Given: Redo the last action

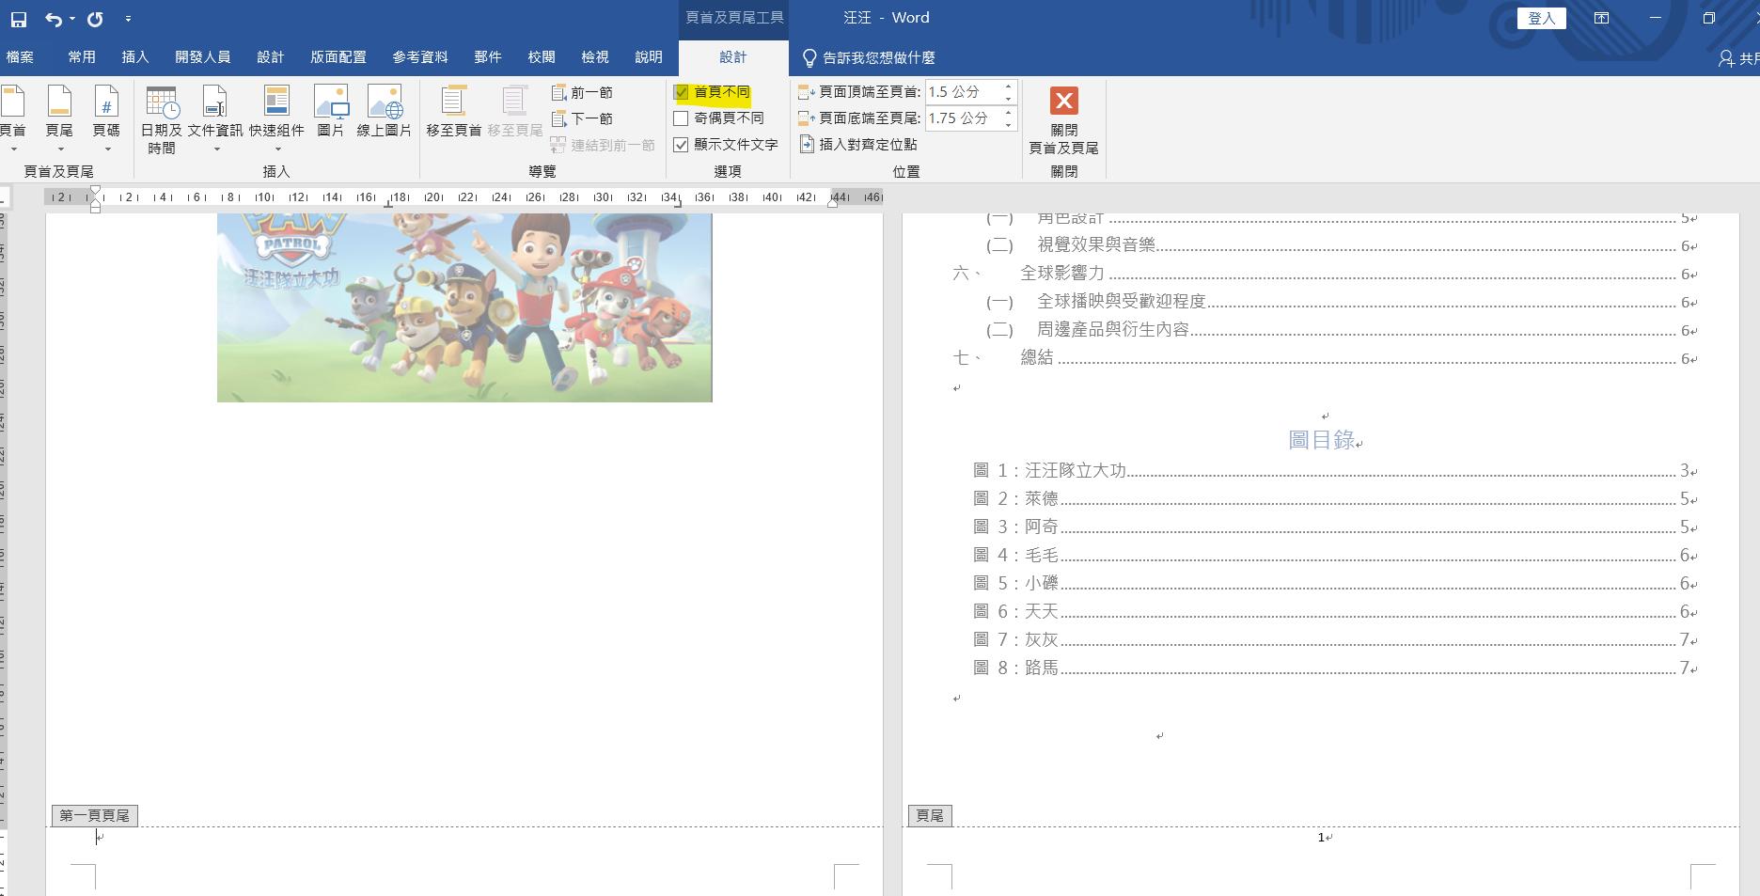Looking at the screenshot, I should 95,19.
